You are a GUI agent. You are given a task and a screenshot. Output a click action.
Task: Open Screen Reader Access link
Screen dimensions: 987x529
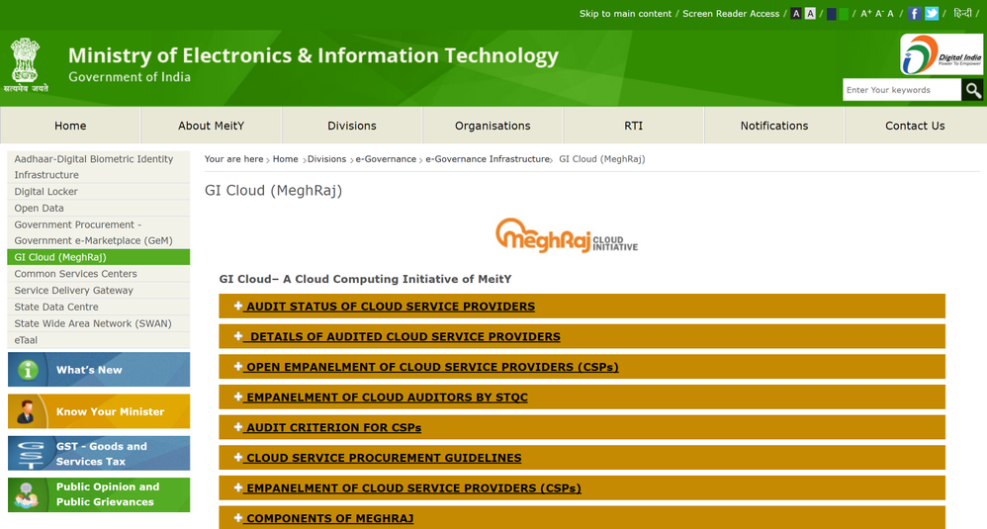tap(731, 13)
